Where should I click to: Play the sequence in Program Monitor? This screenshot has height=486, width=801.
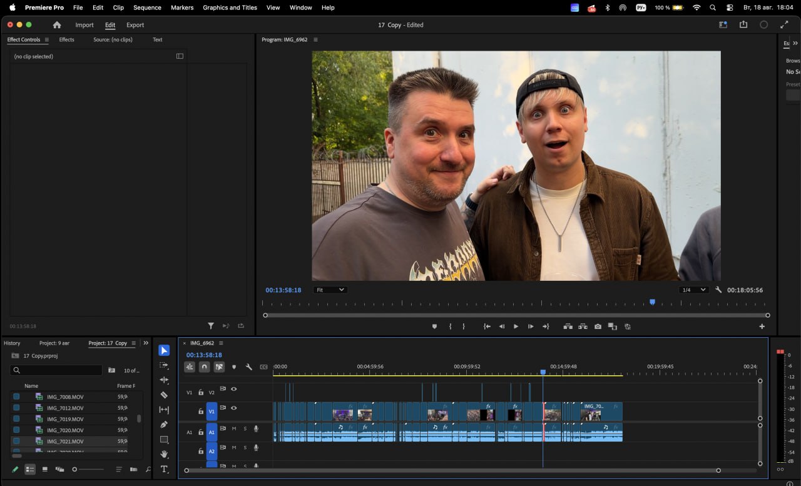pyautogui.click(x=516, y=327)
